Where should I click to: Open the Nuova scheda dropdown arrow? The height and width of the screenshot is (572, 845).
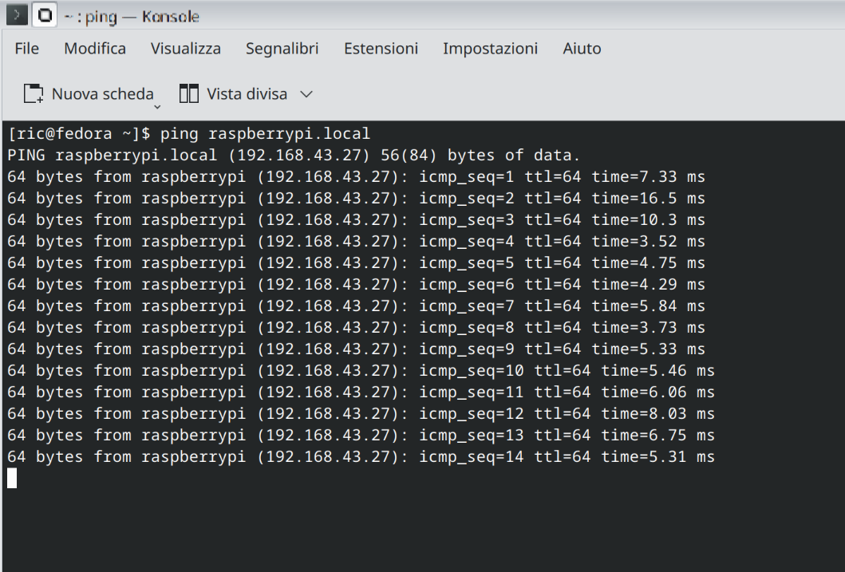coord(157,105)
